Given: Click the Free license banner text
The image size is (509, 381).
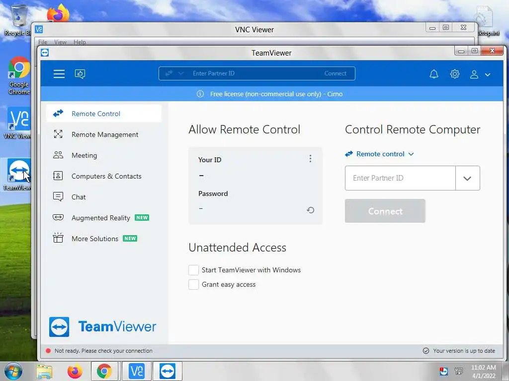Looking at the screenshot, I should point(276,94).
